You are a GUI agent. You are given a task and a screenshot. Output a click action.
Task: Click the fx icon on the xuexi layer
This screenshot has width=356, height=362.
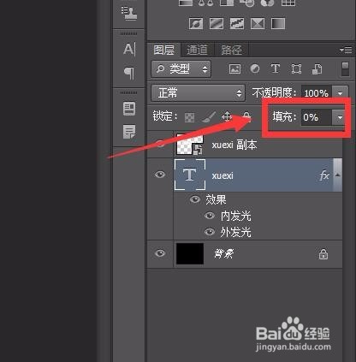point(324,175)
